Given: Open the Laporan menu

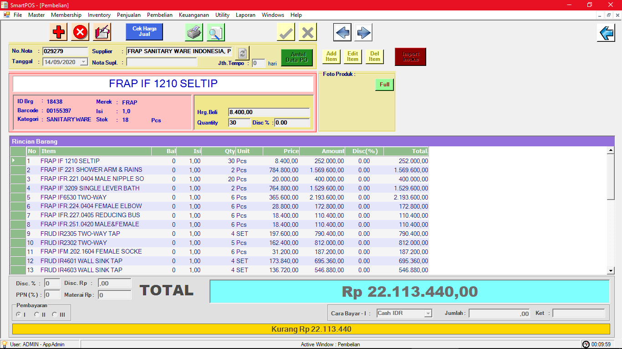Looking at the screenshot, I should 245,15.
